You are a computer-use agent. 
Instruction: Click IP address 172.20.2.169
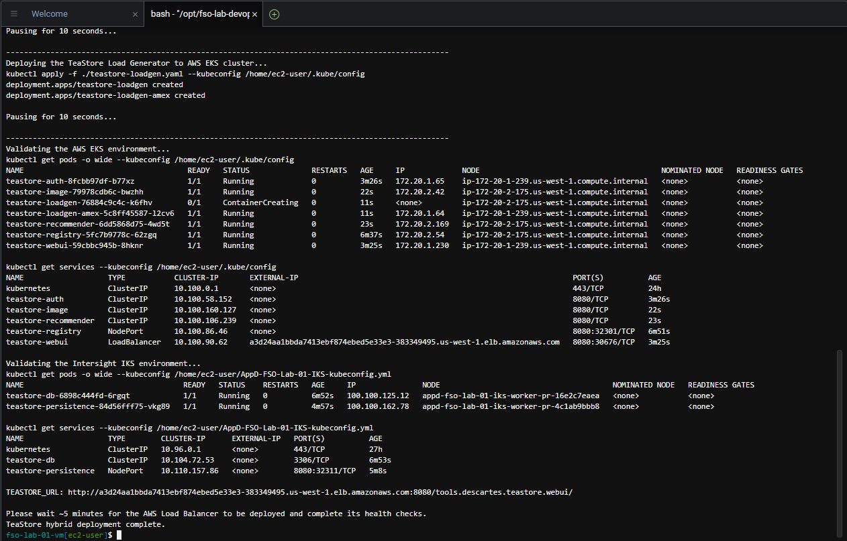coord(422,224)
